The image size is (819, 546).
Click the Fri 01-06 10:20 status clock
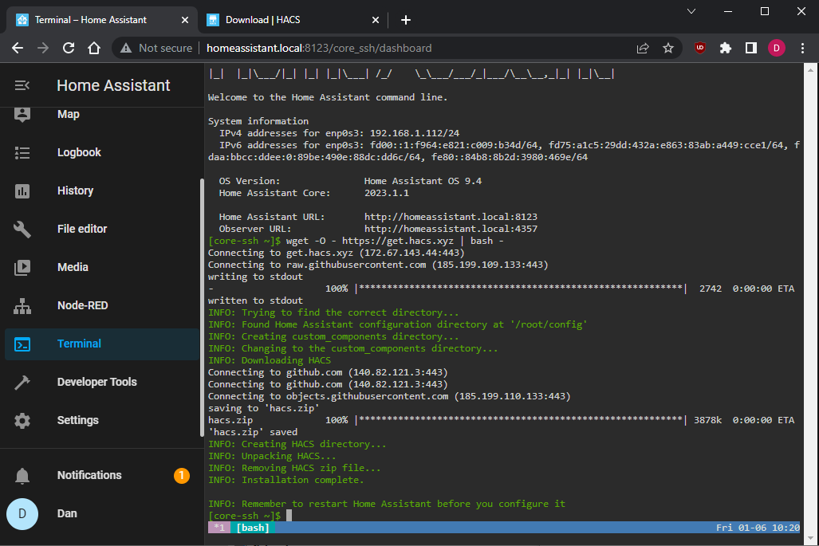pyautogui.click(x=758, y=528)
